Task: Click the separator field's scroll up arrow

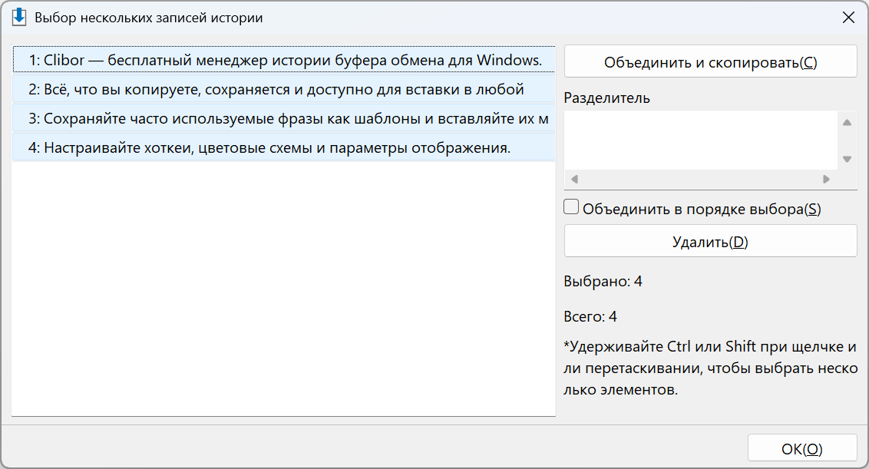Action: pos(847,123)
